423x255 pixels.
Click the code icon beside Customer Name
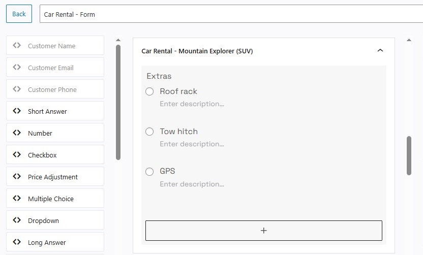tap(17, 45)
